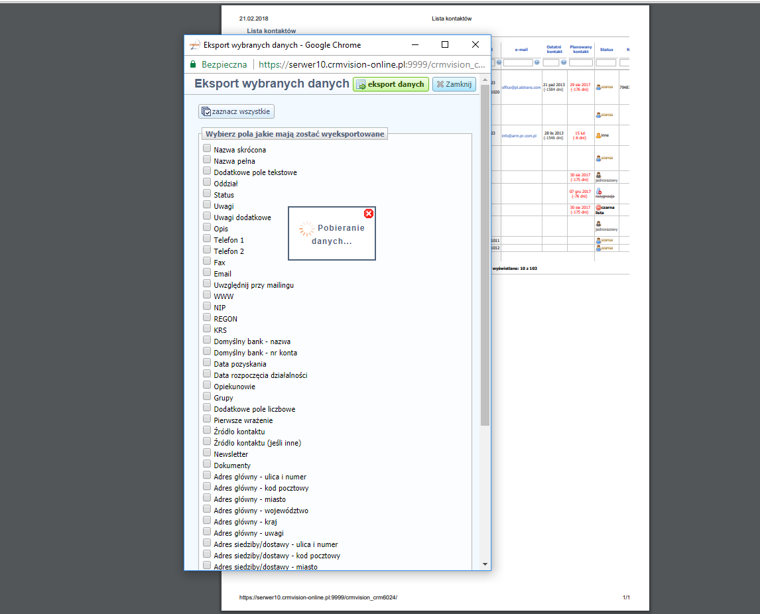Screen dimensions: 760x614
Task: Check the 'Nazwa skrócona' checkbox
Action: tap(207, 149)
